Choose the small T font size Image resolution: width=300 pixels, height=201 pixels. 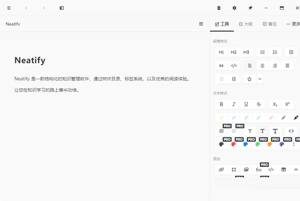[x=250, y=131]
